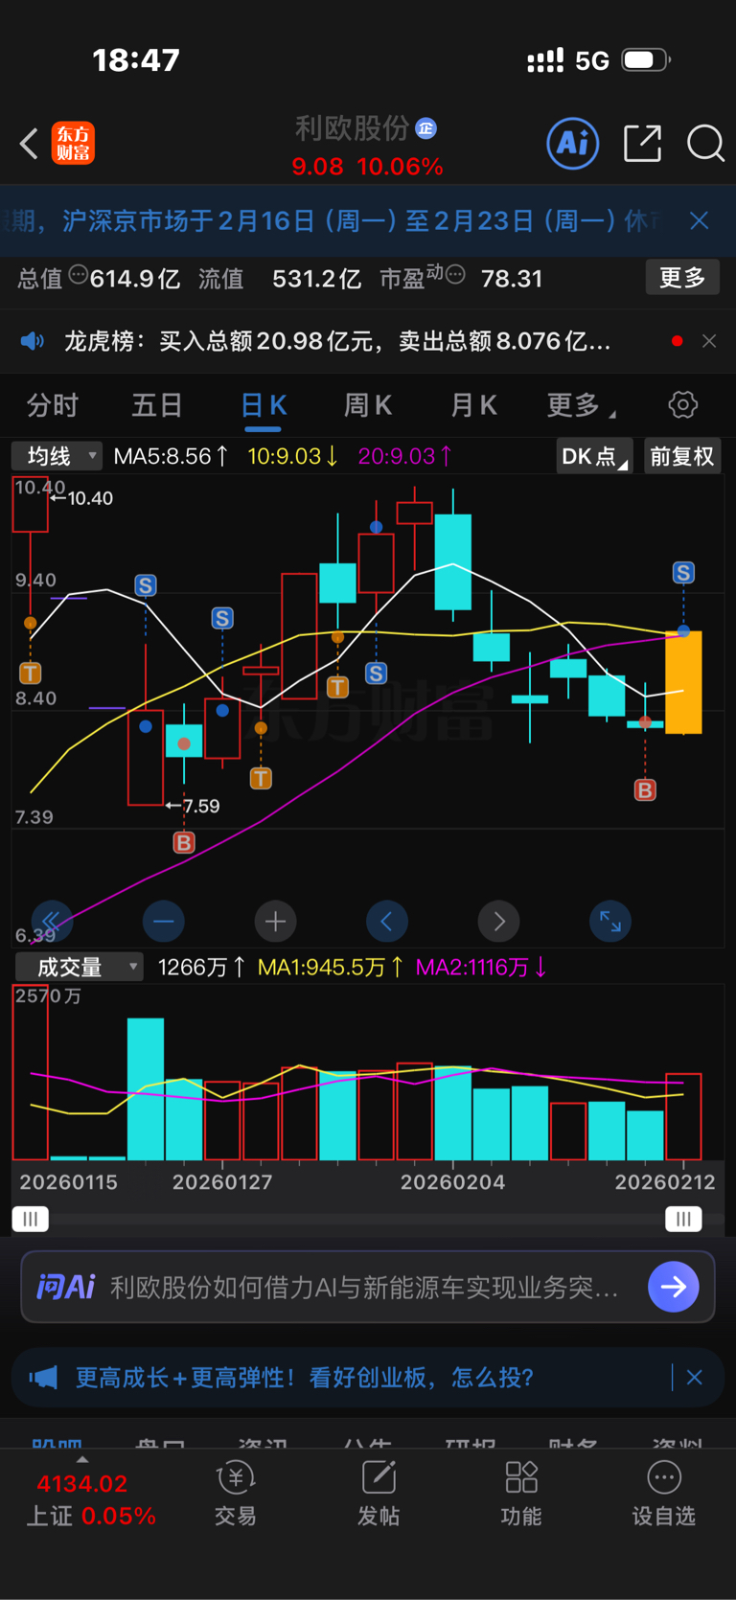The image size is (736, 1600).
Task: Grab the right date range slider handle
Action: click(683, 1219)
